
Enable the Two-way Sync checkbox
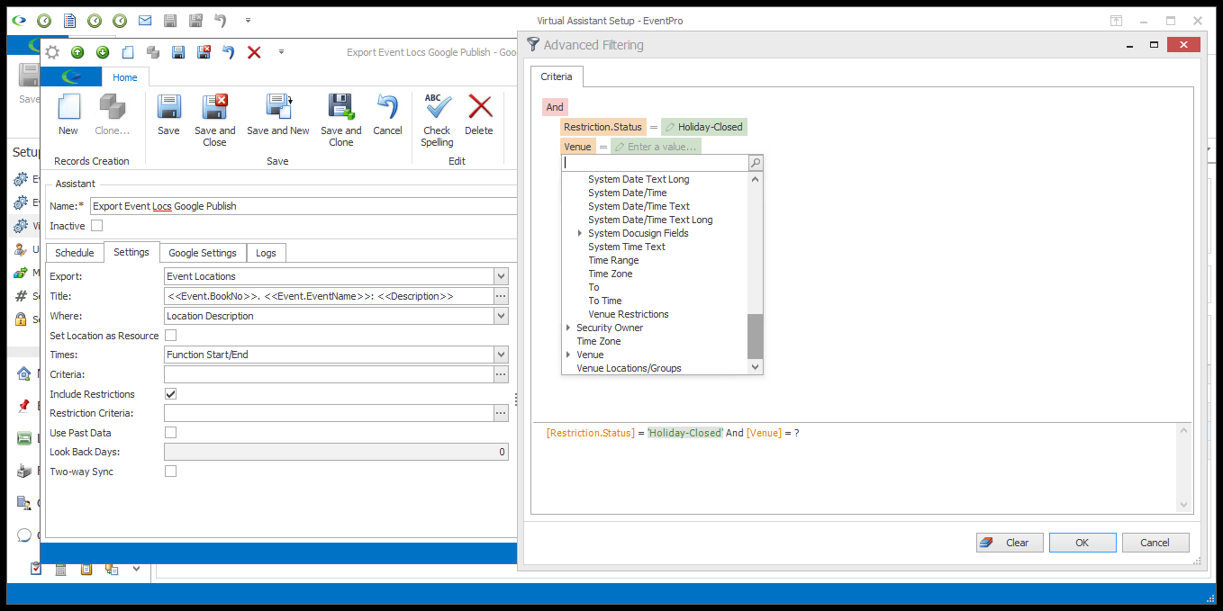pyautogui.click(x=171, y=472)
